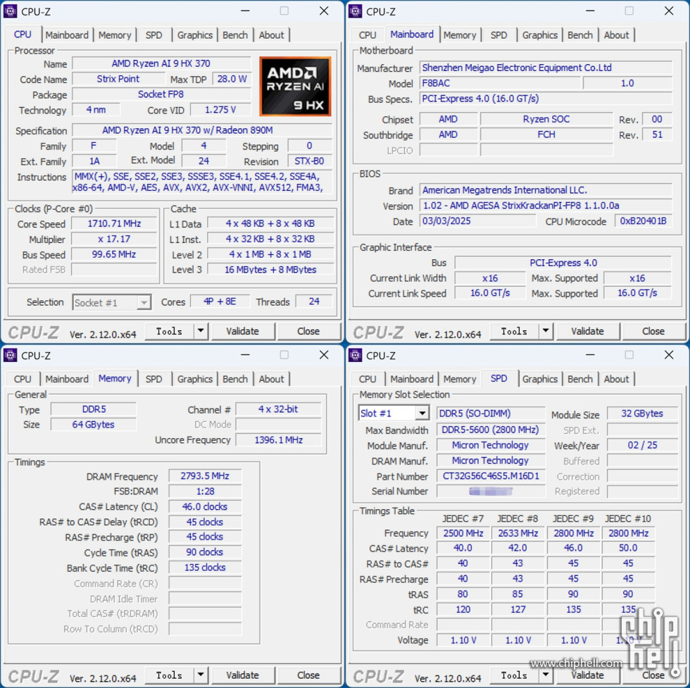690x688 pixels.
Task: Click CPU-Z app icon in top-left CPU window title bar
Action: (x=10, y=11)
